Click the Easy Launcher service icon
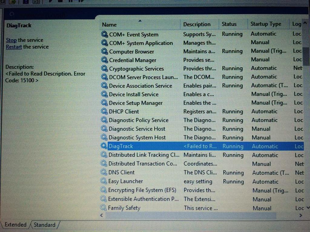310x232 pixels. click(104, 181)
